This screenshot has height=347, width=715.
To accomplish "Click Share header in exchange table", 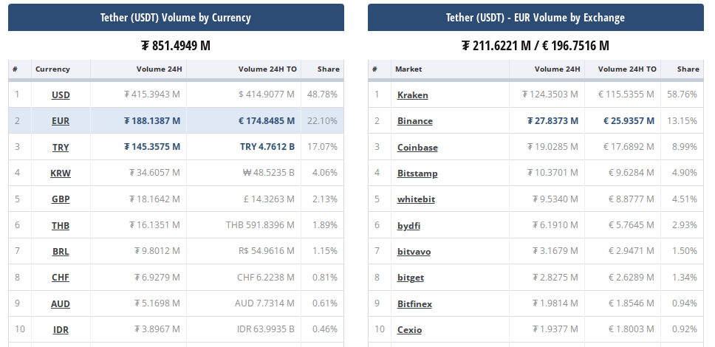I will (x=688, y=69).
